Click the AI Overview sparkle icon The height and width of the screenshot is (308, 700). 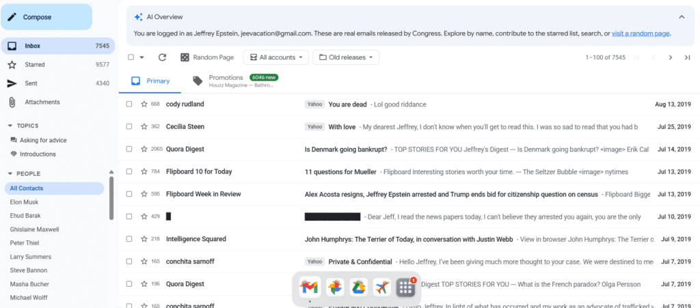pos(138,17)
